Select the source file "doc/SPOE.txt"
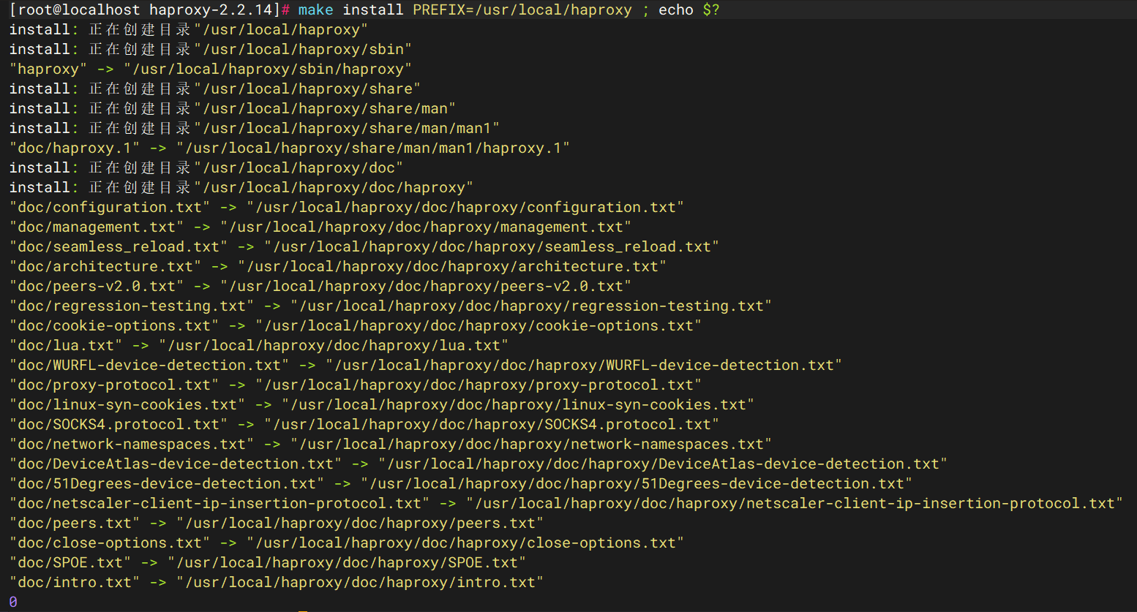This screenshot has width=1137, height=612. click(70, 563)
